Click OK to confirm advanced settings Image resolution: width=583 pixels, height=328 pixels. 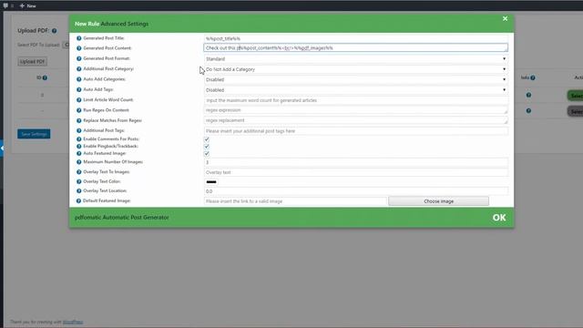(499, 218)
